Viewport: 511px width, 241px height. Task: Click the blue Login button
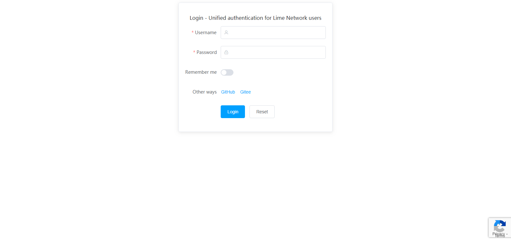(233, 112)
